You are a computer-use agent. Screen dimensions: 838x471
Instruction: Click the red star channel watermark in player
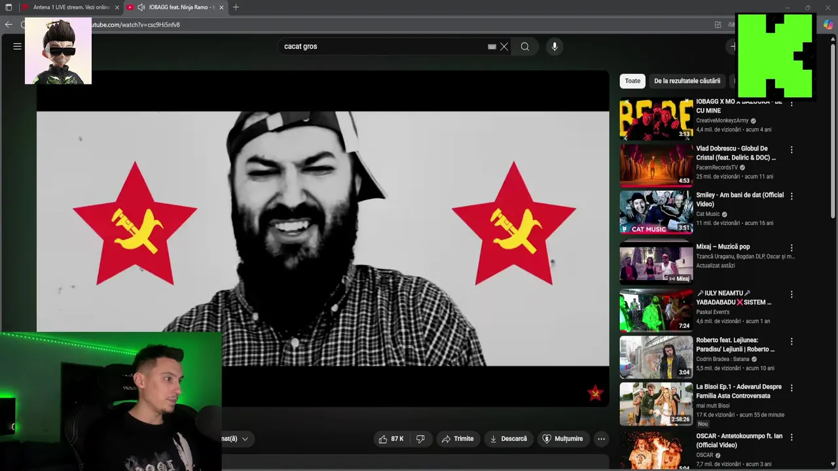click(594, 392)
